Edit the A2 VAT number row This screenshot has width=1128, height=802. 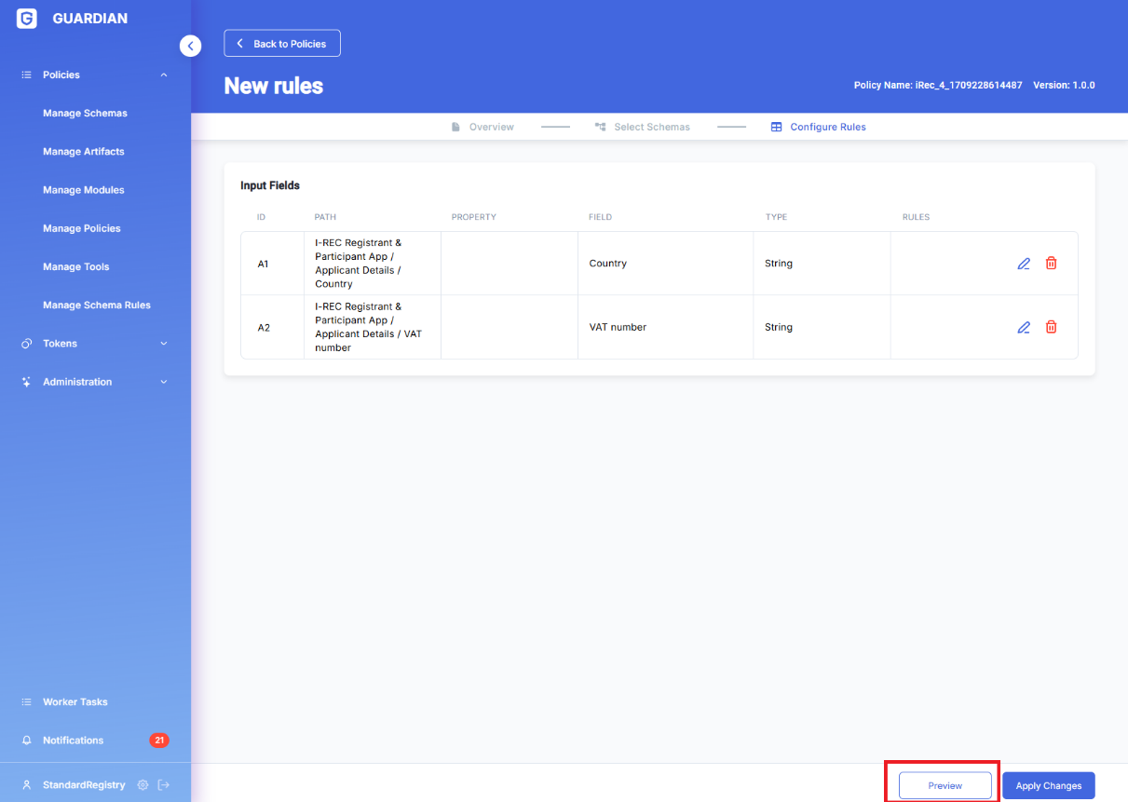click(x=1024, y=327)
